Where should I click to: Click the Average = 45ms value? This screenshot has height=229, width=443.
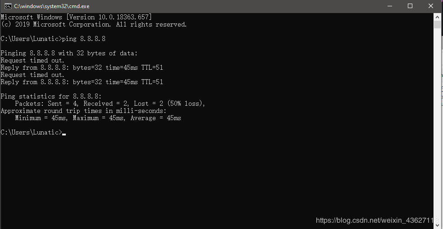pyautogui.click(x=155, y=118)
